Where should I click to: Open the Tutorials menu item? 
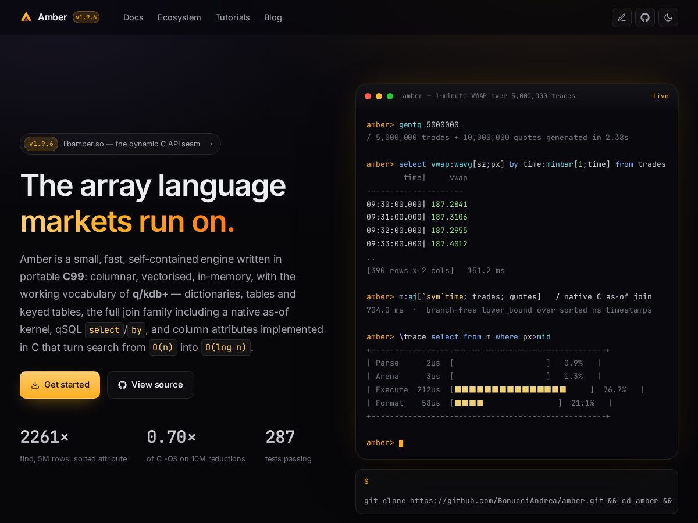click(233, 17)
